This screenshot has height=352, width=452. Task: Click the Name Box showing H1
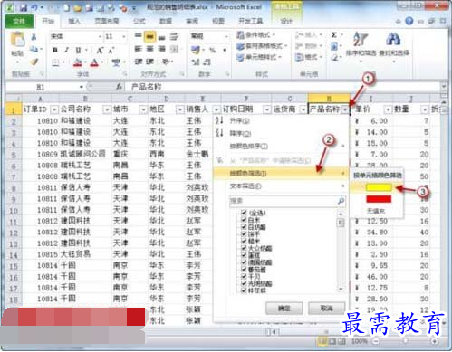tap(45, 87)
